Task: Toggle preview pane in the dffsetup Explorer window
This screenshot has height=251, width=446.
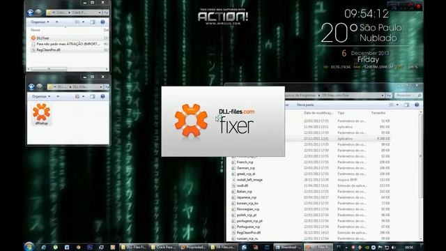Action: [93, 96]
